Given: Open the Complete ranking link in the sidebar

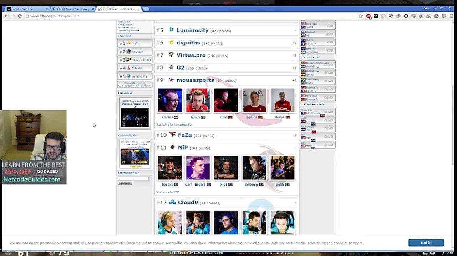Looking at the screenshot, I should [135, 83].
